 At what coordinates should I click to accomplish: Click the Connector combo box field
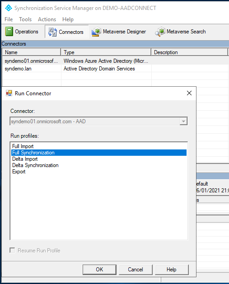[98, 121]
